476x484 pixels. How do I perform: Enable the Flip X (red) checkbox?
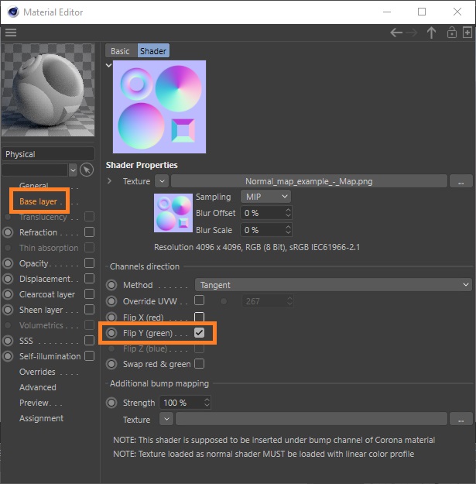(x=200, y=318)
